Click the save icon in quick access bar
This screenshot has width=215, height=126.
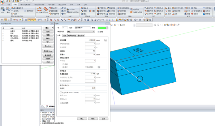pyautogui.click(x=12, y=1)
